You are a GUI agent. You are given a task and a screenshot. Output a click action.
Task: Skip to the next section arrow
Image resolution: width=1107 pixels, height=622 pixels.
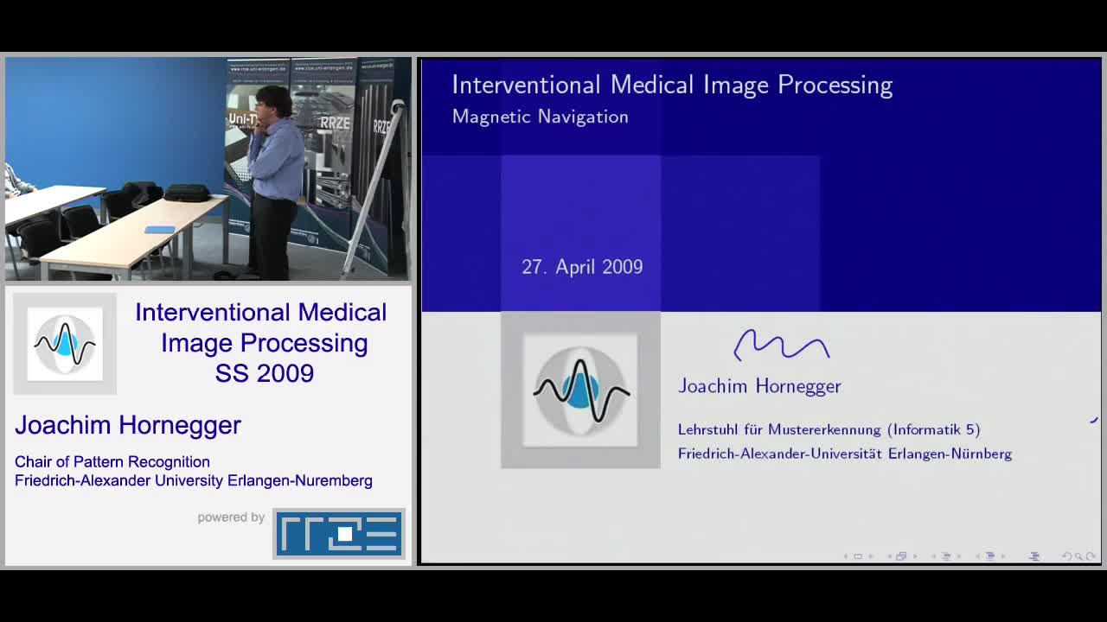pos(1003,556)
